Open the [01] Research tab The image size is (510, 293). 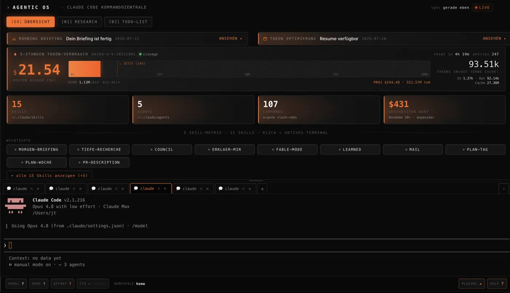coord(79,22)
